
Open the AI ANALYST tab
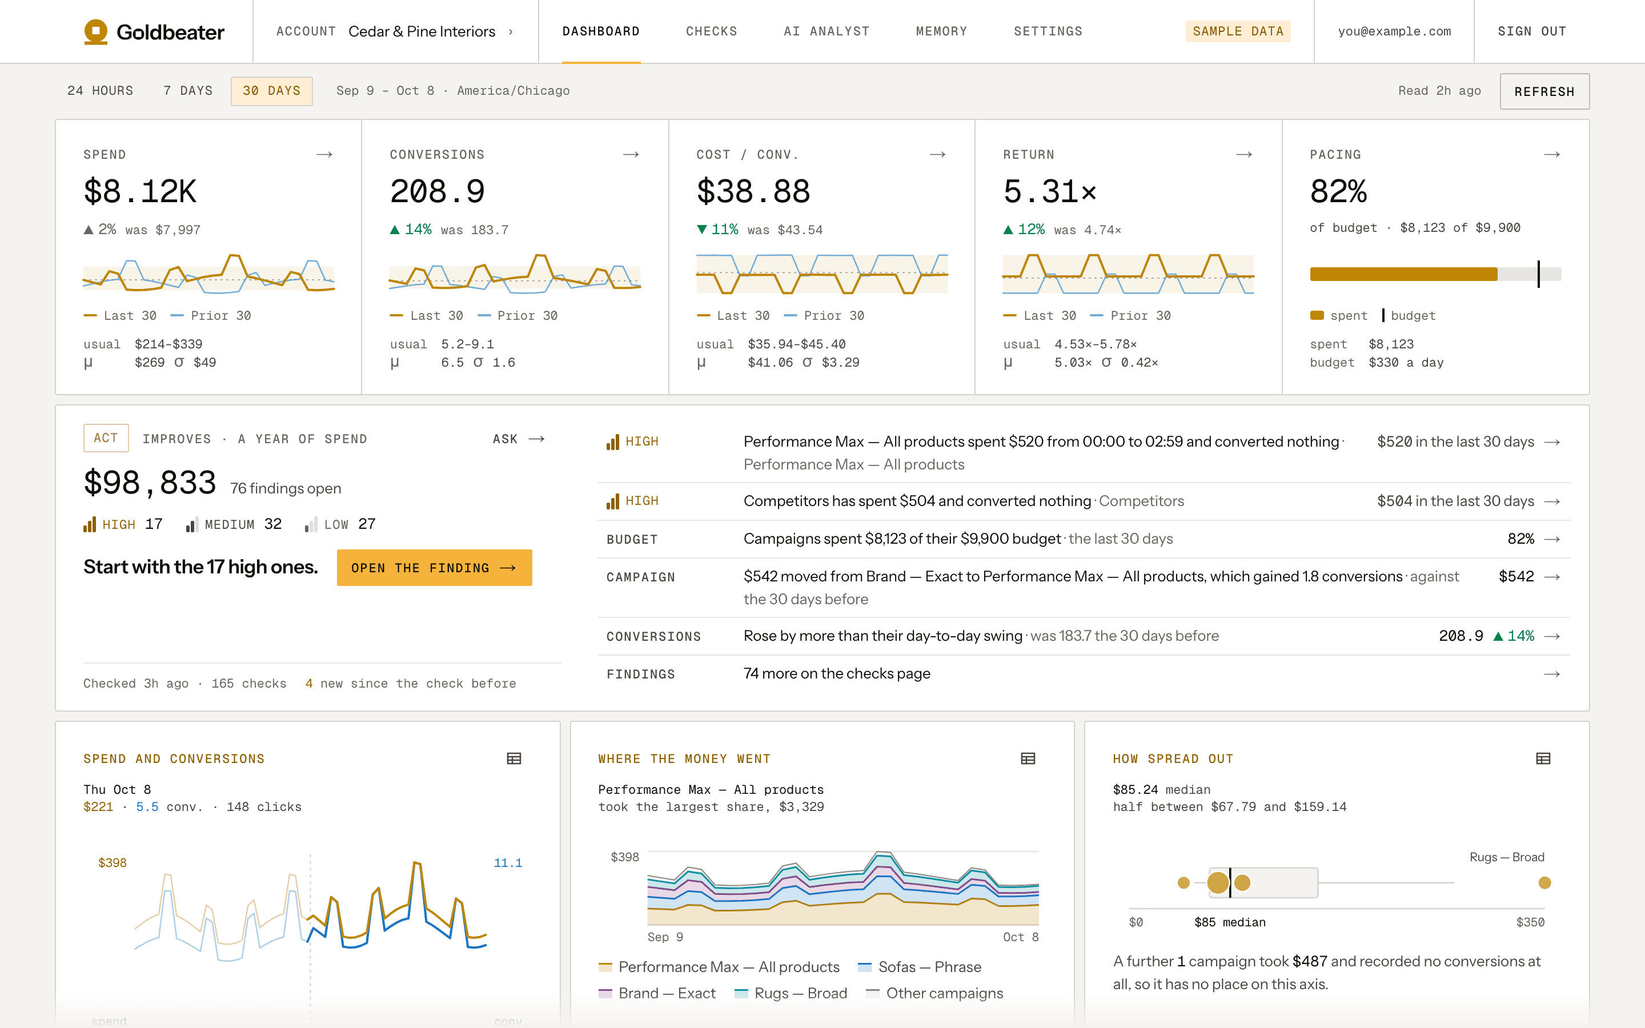(x=826, y=31)
